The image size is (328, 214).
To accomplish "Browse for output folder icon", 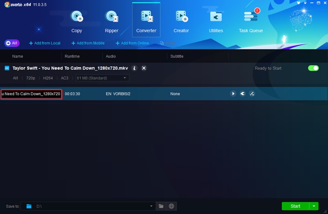I will coord(161,206).
